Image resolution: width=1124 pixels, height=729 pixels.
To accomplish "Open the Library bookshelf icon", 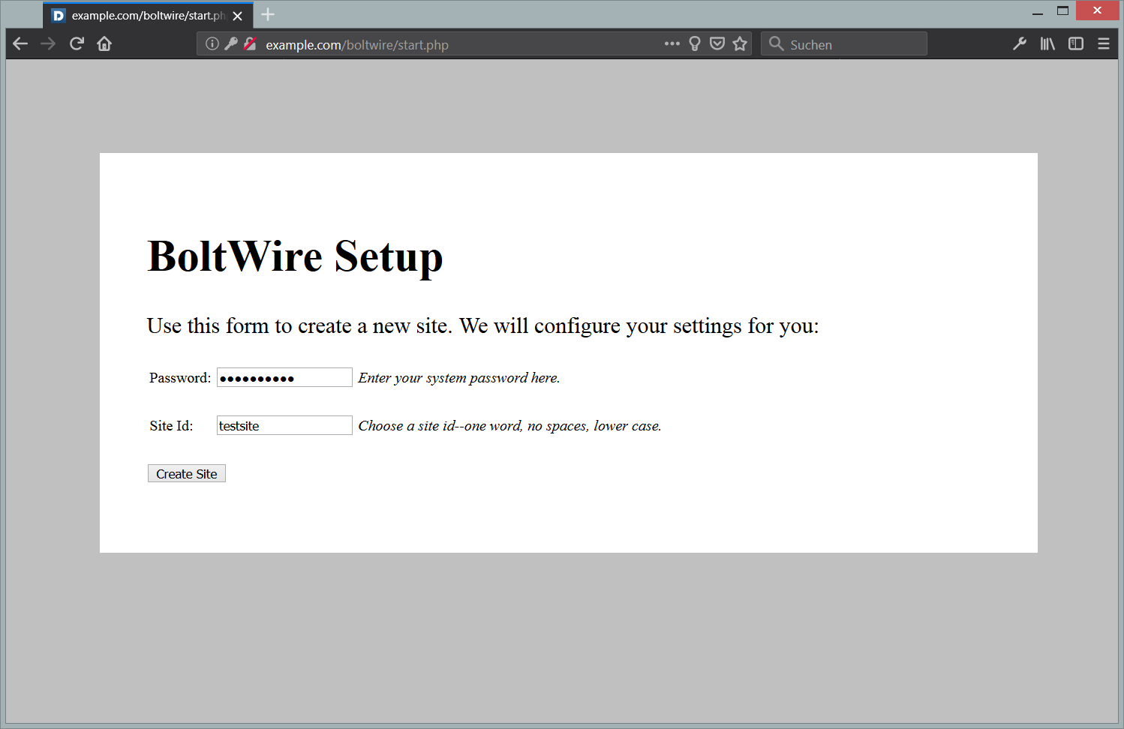I will (1047, 44).
